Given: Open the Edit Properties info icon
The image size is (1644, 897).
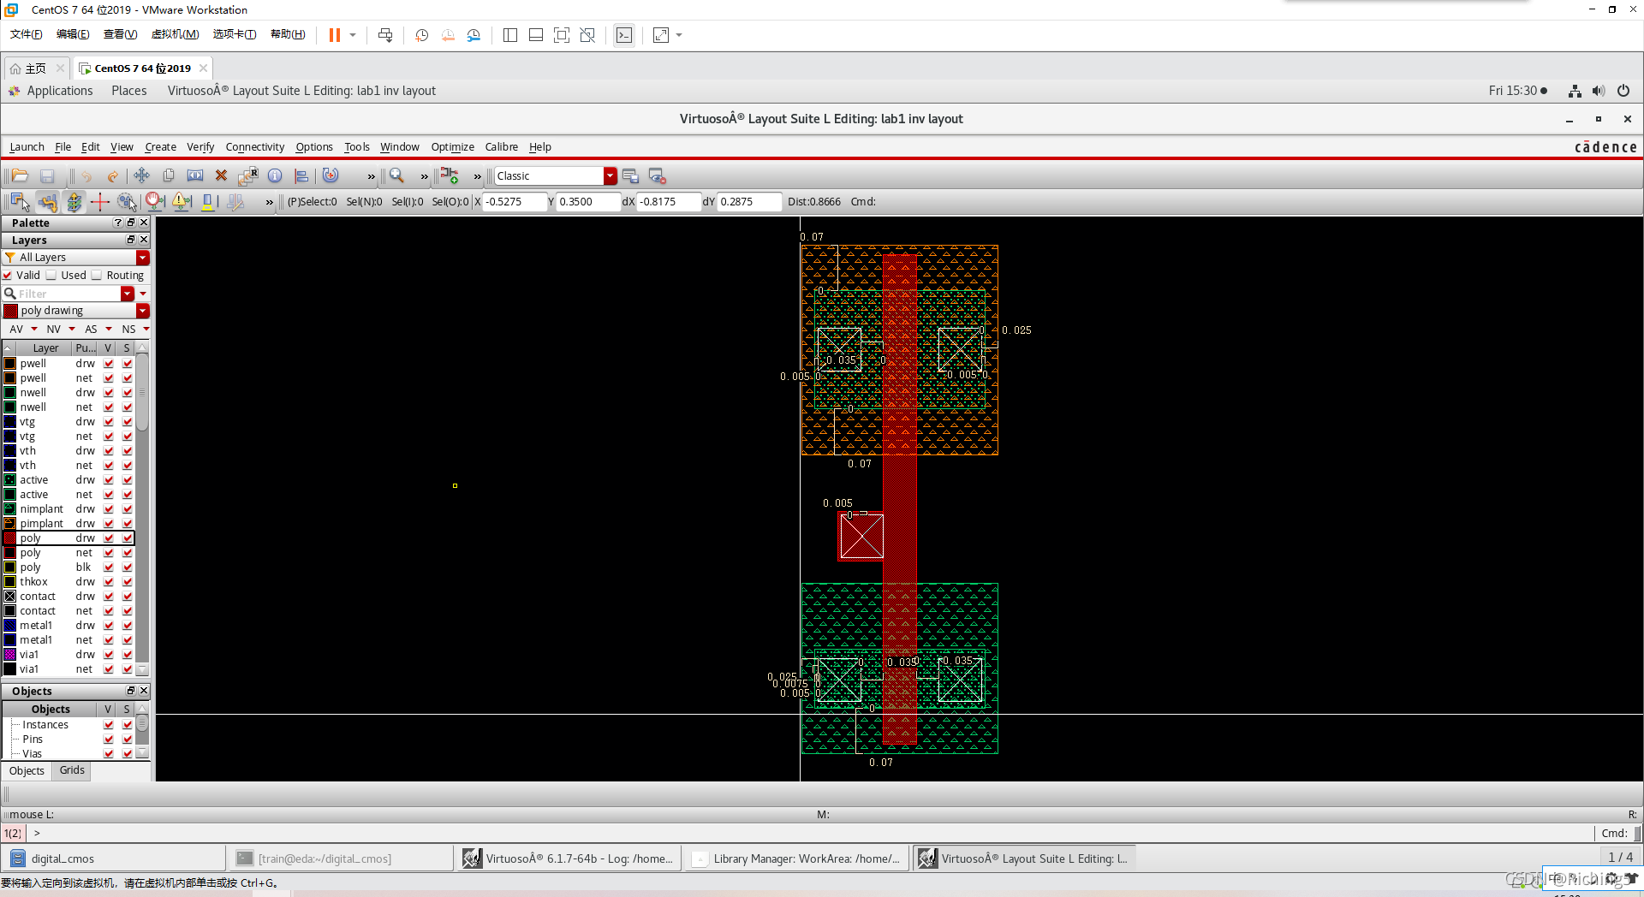Looking at the screenshot, I should 275,176.
